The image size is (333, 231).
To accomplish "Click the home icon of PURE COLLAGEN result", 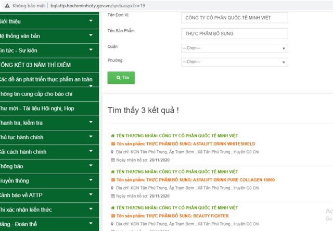I will tap(113, 172).
